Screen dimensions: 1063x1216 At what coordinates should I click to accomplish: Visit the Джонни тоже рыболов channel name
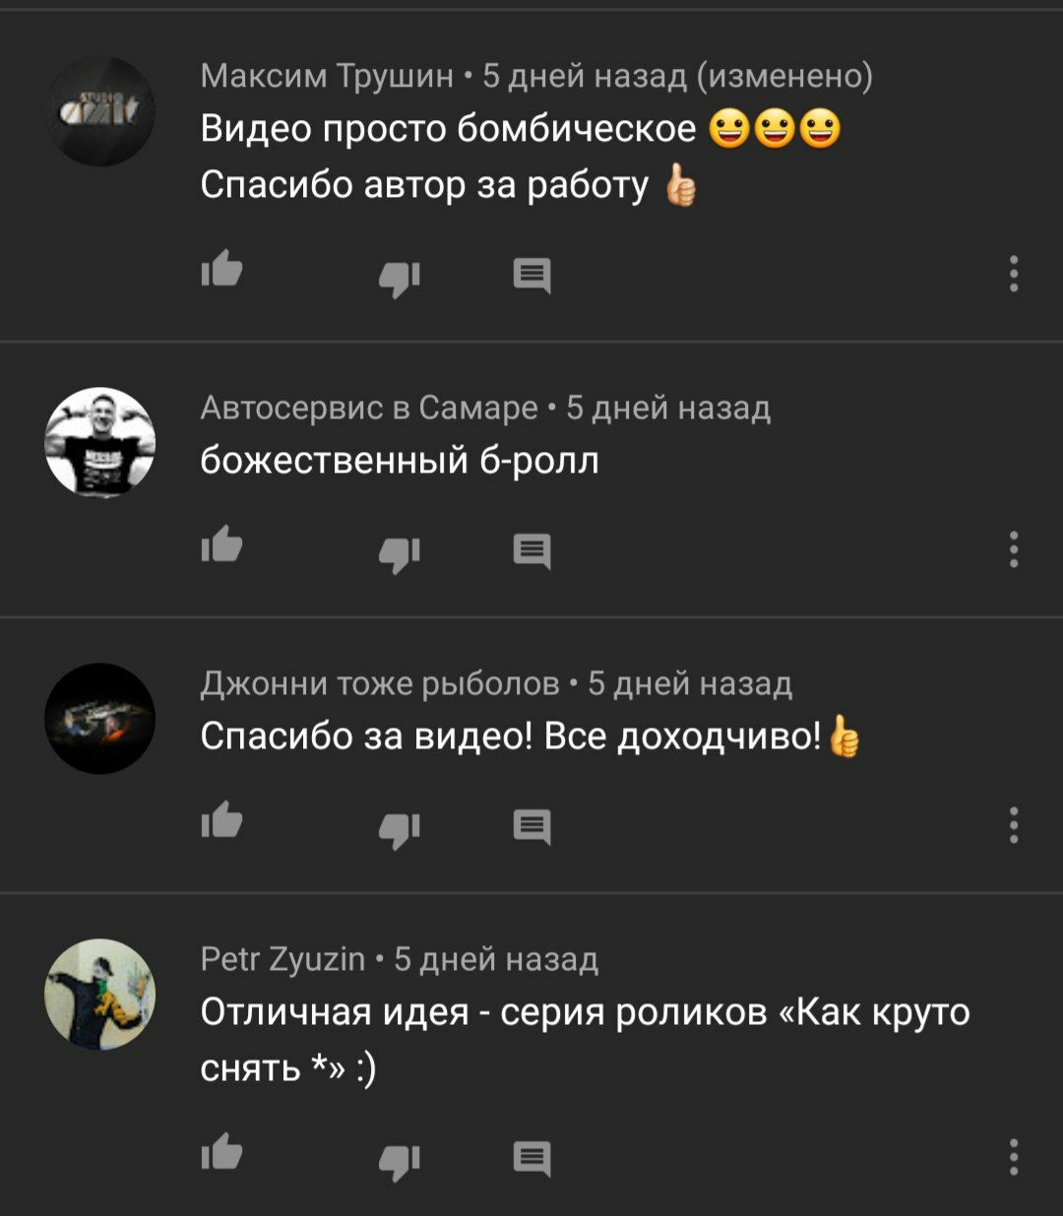pyautogui.click(x=380, y=683)
